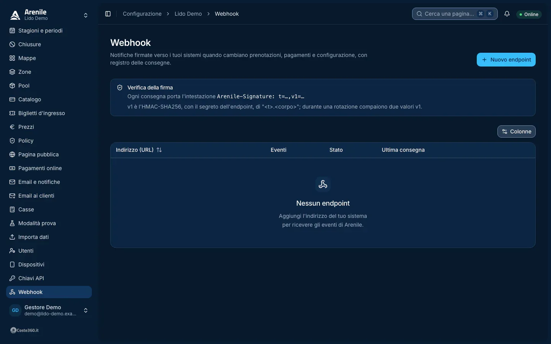Navigate to Lido Demo breadcrumb

tap(188, 14)
